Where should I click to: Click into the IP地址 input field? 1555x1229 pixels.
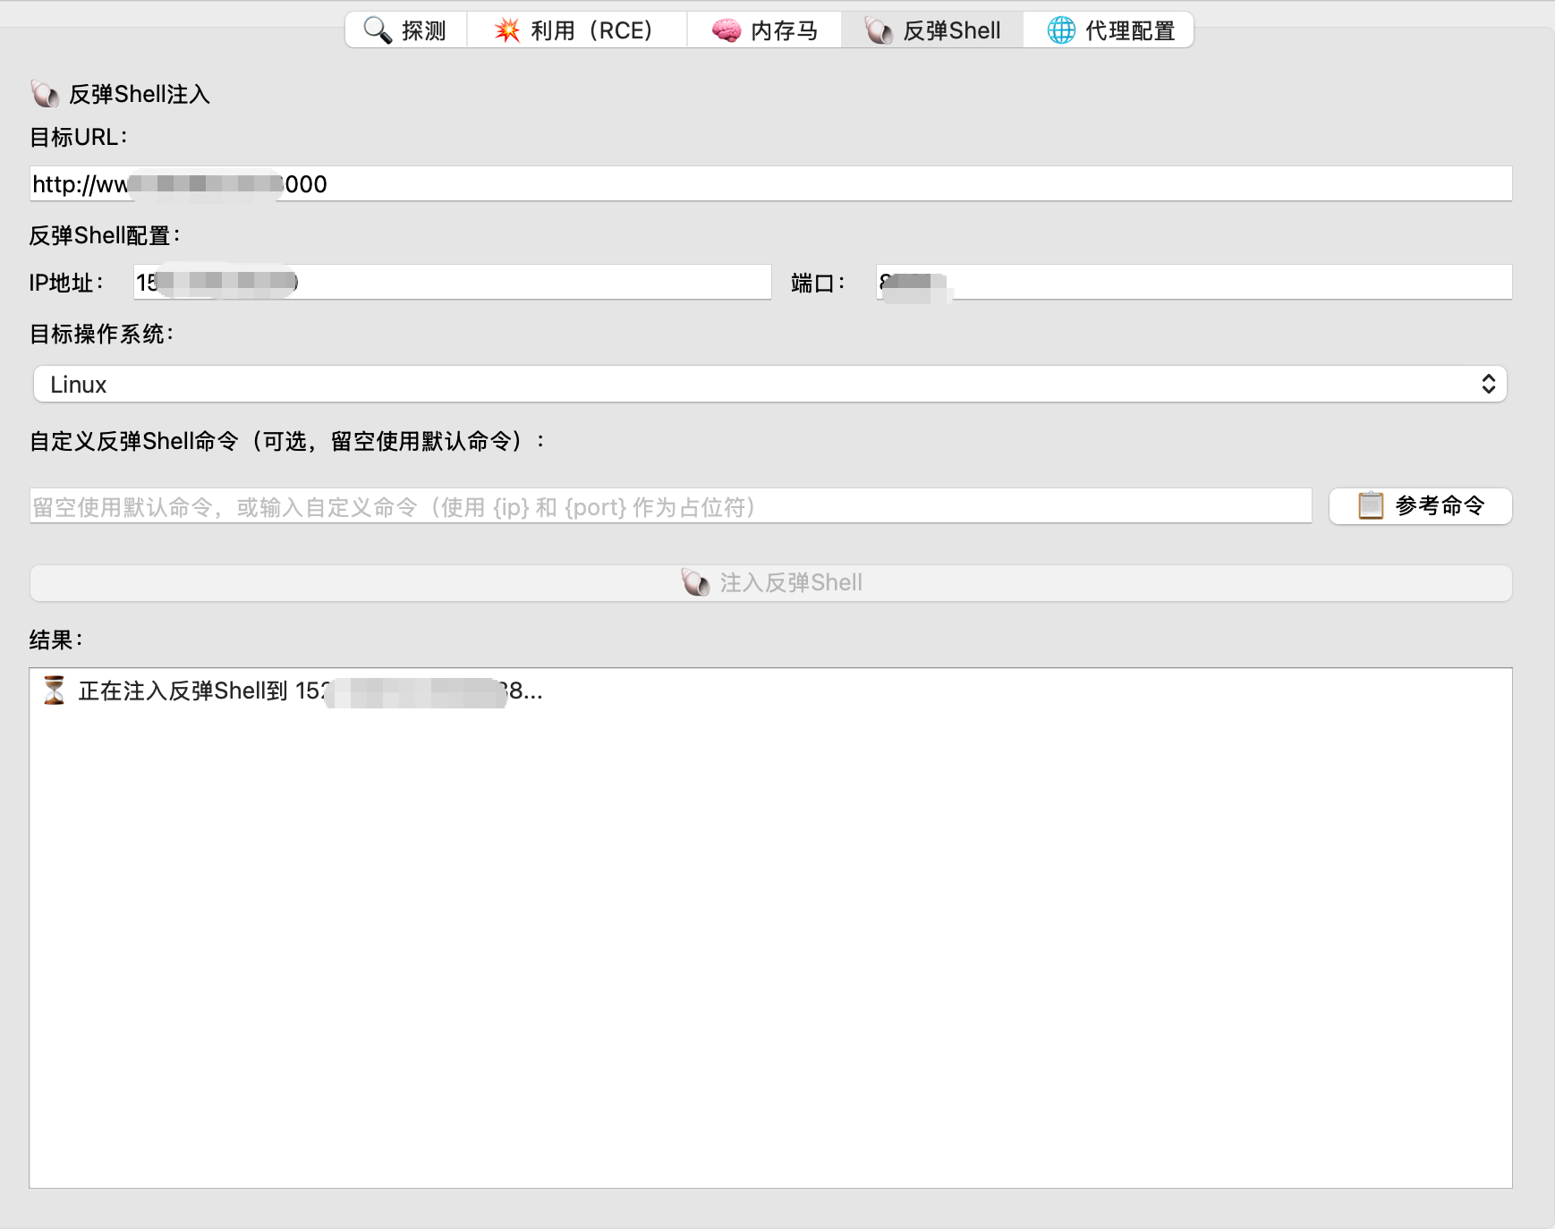tap(537, 283)
